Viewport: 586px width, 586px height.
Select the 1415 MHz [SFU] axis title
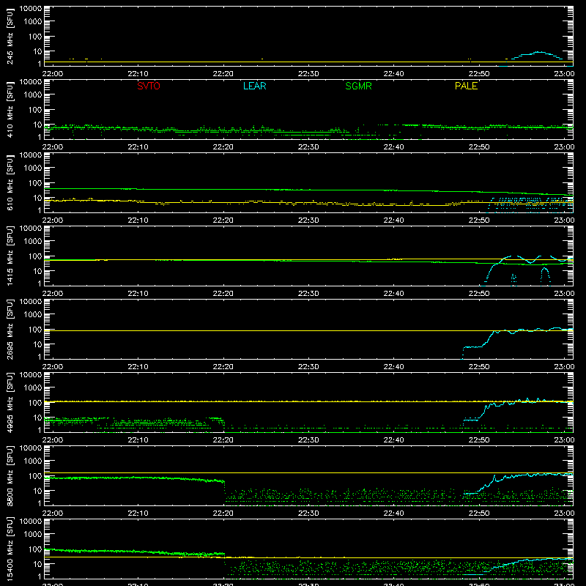tap(10, 256)
